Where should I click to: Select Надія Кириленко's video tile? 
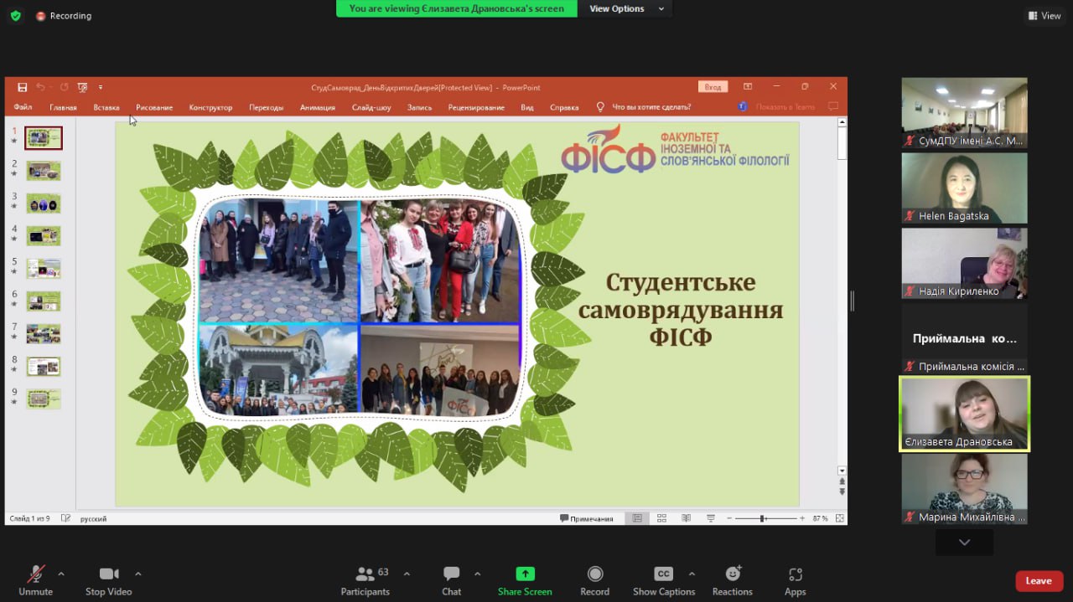(964, 263)
